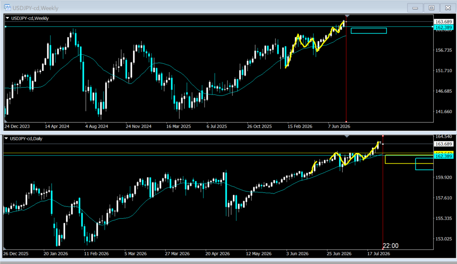Screen dimensions: 457x264
Task: Click the 26 Oct 2025 date label
Action: [x=259, y=126]
